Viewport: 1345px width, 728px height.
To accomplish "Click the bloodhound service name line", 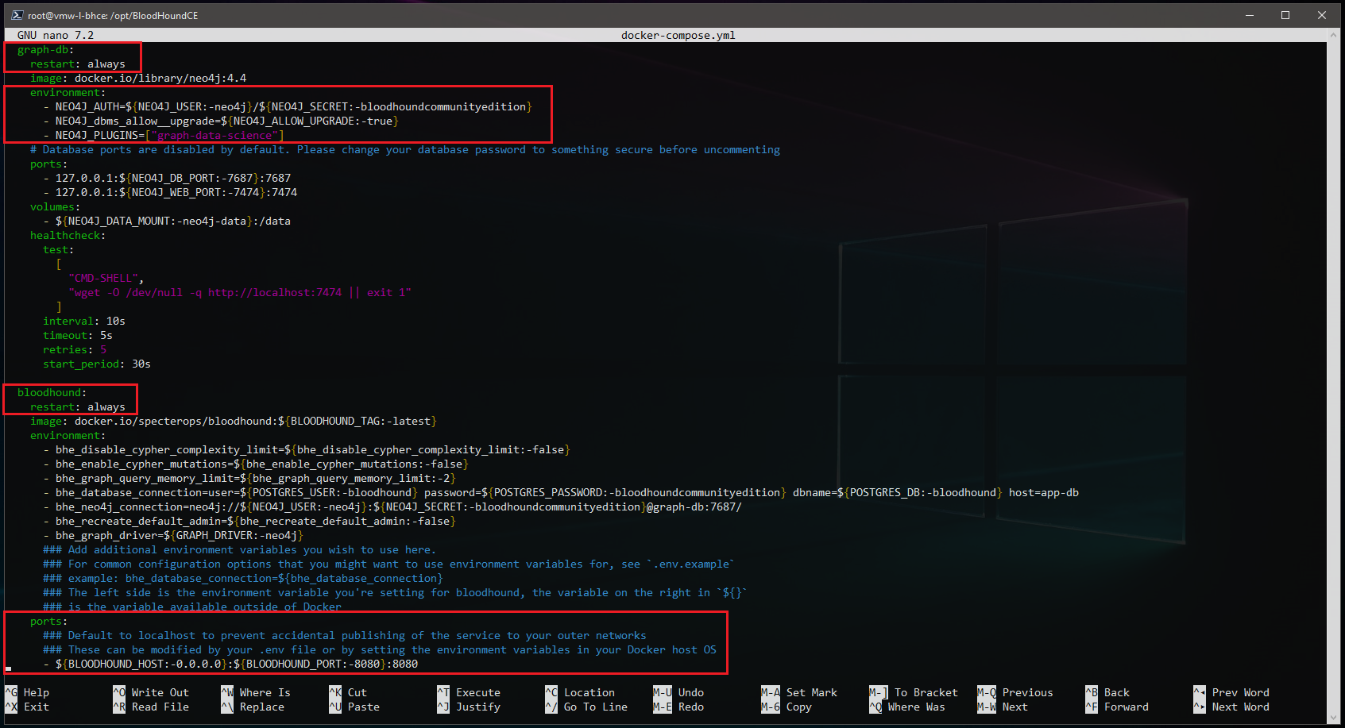I will pyautogui.click(x=52, y=392).
